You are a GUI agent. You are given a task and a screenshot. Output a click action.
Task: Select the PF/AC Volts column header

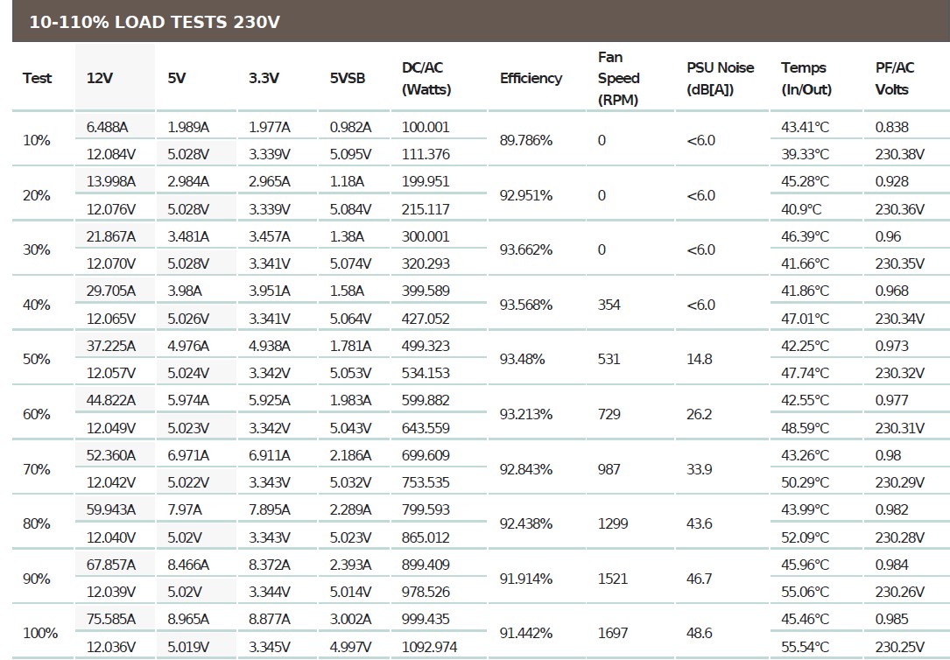(895, 78)
